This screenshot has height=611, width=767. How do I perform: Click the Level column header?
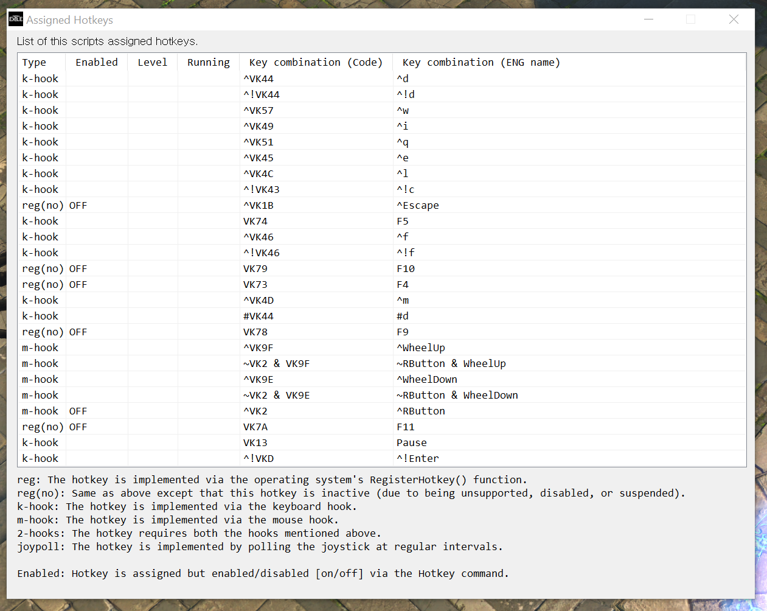(152, 62)
